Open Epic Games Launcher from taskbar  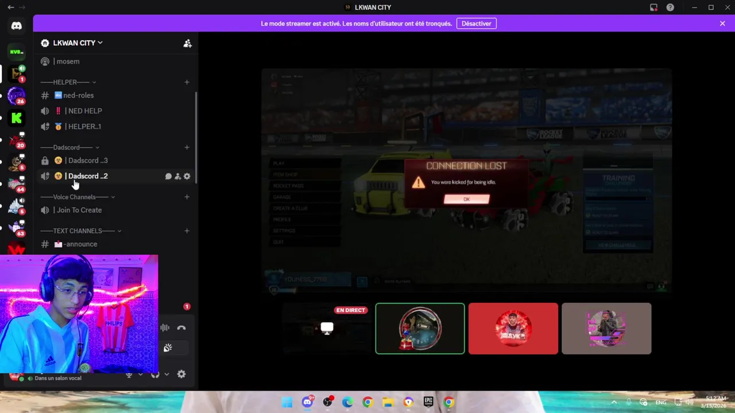(x=428, y=402)
